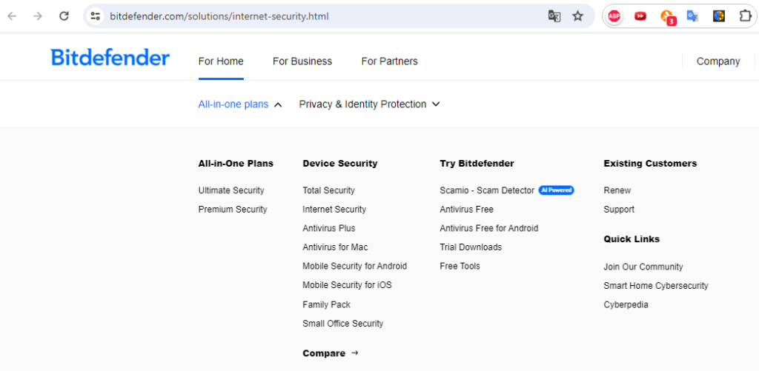
Task: Open the Antivirus for Mac link
Action: pyautogui.click(x=336, y=247)
